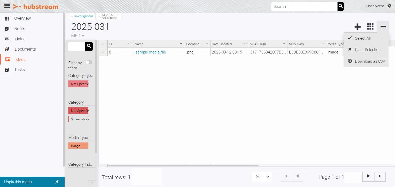Image resolution: width=395 pixels, height=187 pixels.
Task: Toggle the Filter by team switch
Action: 89,62
